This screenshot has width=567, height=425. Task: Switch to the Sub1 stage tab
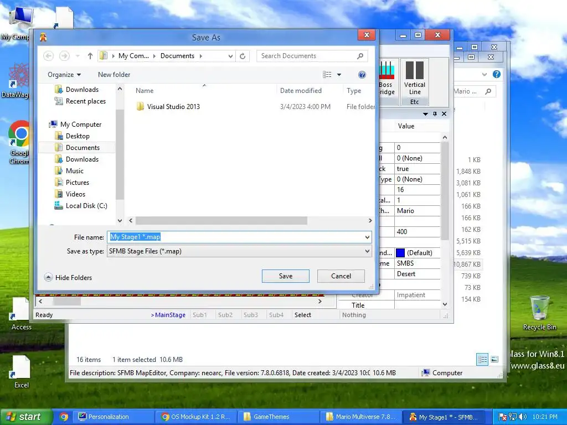coord(200,315)
